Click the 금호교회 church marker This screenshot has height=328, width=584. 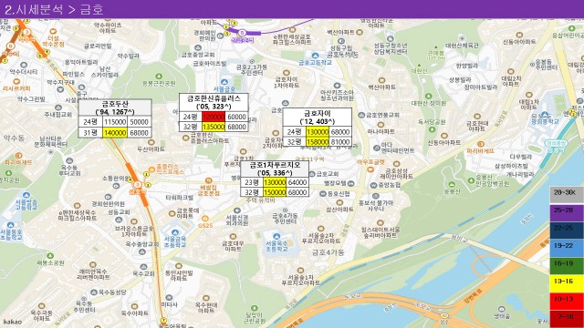(312, 174)
